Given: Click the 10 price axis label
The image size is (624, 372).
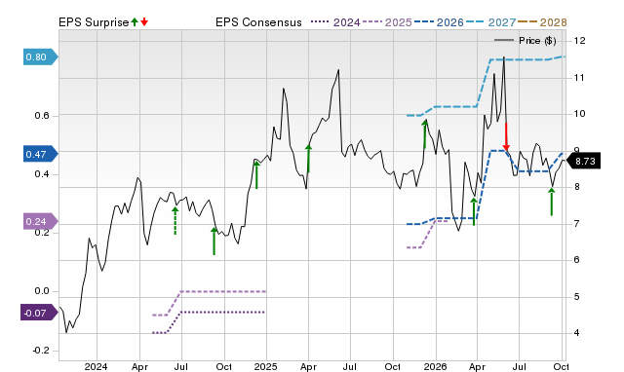Looking at the screenshot, I should pos(579,114).
